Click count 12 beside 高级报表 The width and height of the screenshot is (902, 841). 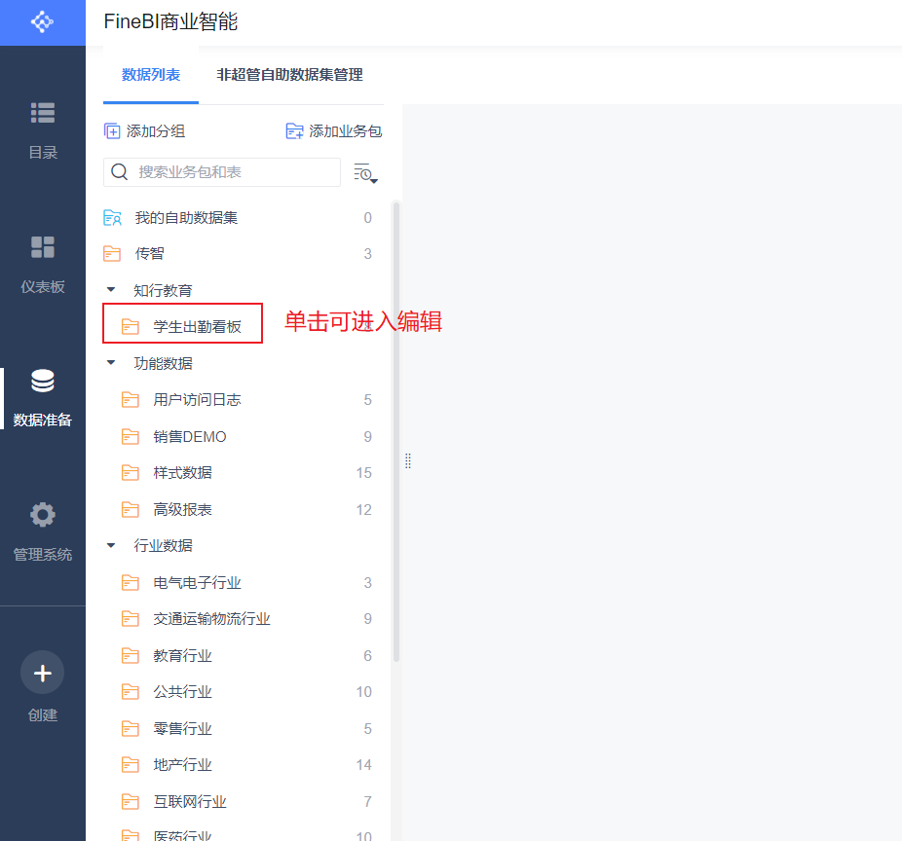(x=363, y=509)
